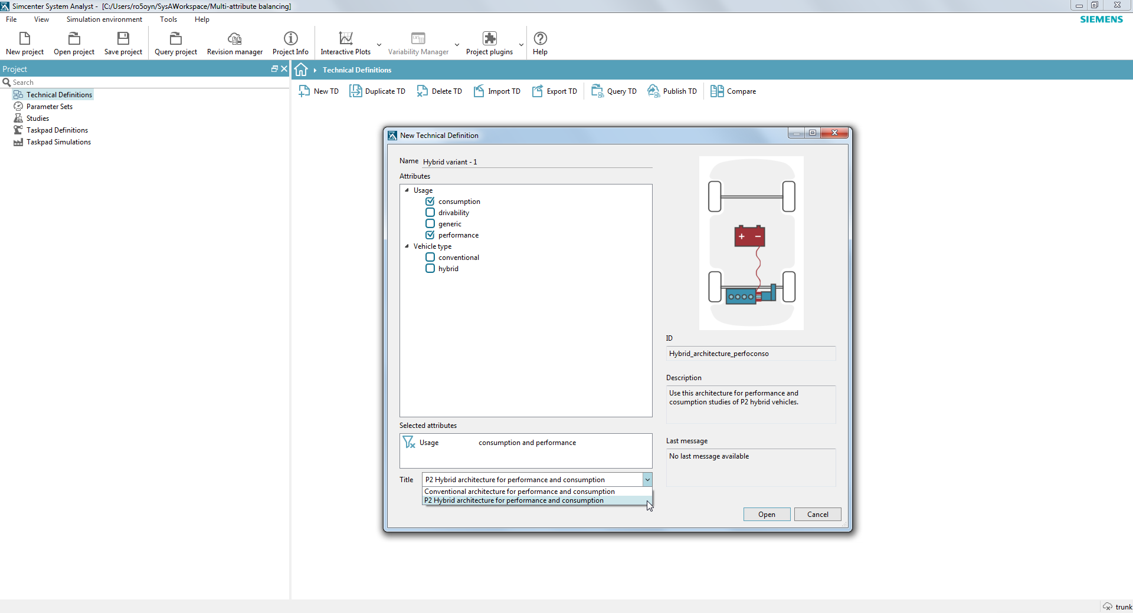Select the Conventional architecture title option
Screen dimensions: 1133x613
click(x=519, y=491)
